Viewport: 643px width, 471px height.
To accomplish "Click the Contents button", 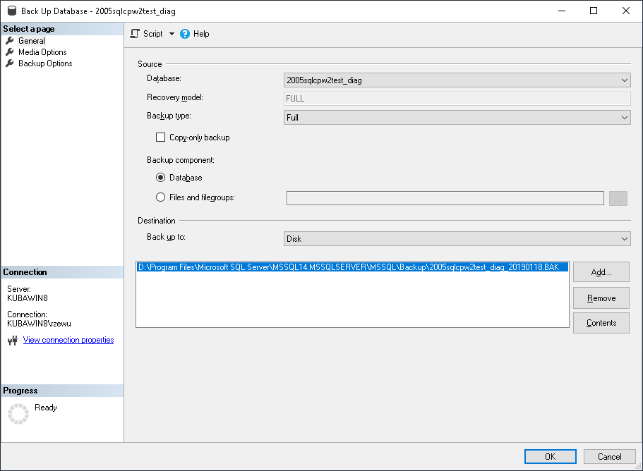I will [x=601, y=323].
